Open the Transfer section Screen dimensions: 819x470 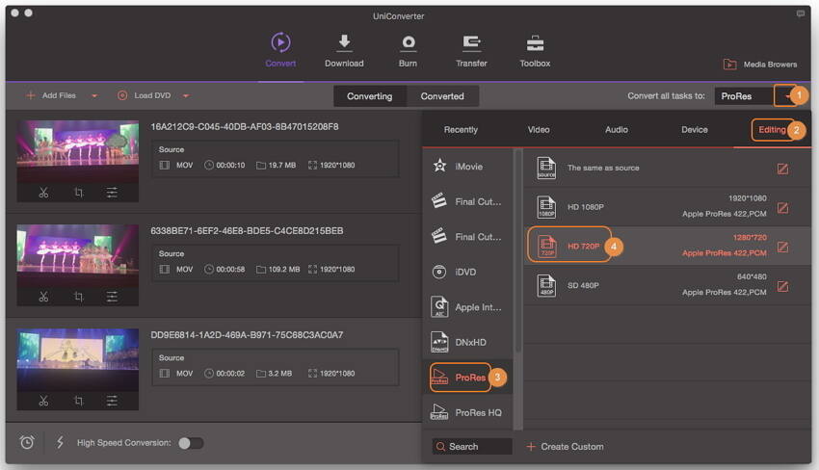(x=471, y=51)
